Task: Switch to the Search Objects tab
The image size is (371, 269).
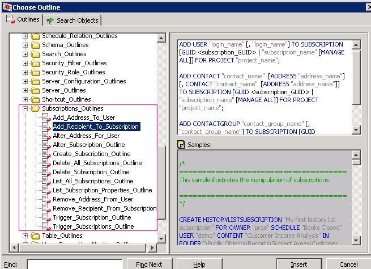Action: [73, 20]
